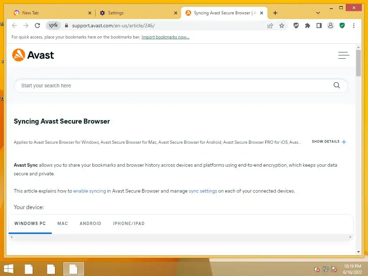368x276 pixels.
Task: Click page scrollbar up arrow
Action: [358, 47]
